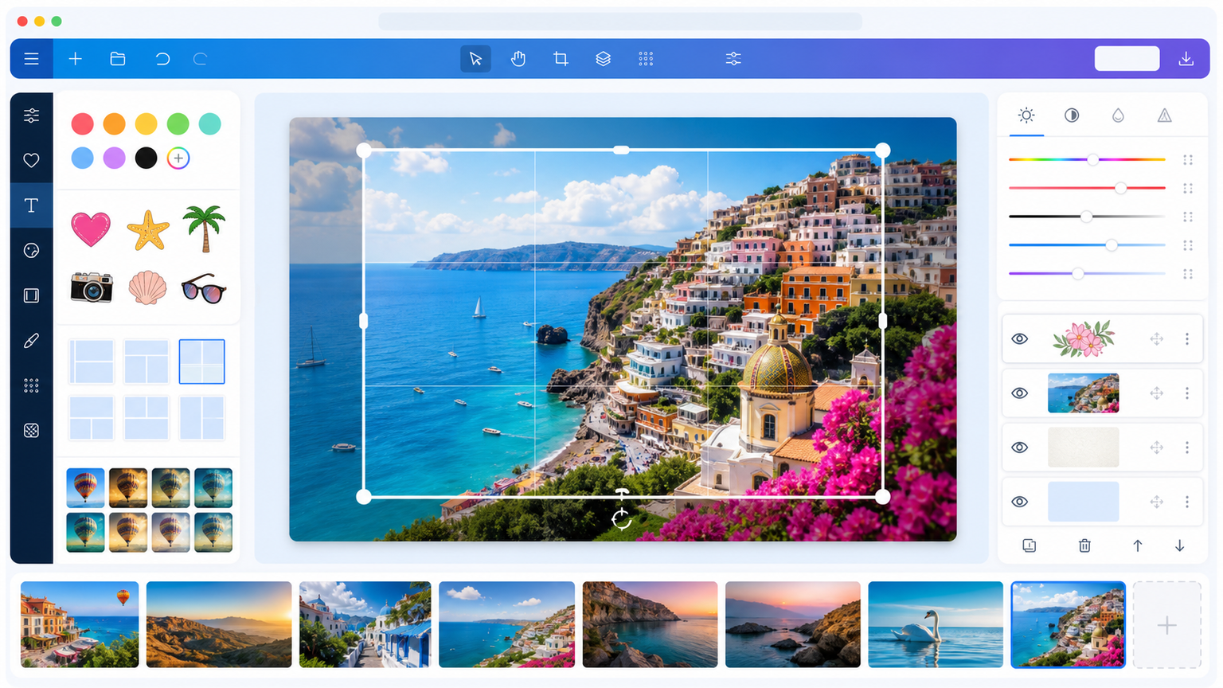Duplicate the layer with the copy icon
The image size is (1223, 688).
[x=1030, y=545]
